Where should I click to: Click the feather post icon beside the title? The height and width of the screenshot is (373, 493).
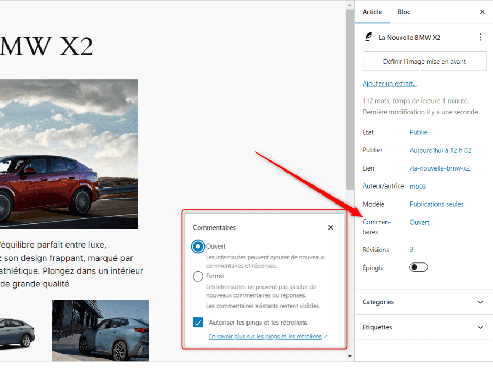tap(368, 37)
